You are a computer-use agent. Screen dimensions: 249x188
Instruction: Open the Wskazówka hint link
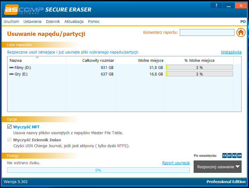(231, 52)
